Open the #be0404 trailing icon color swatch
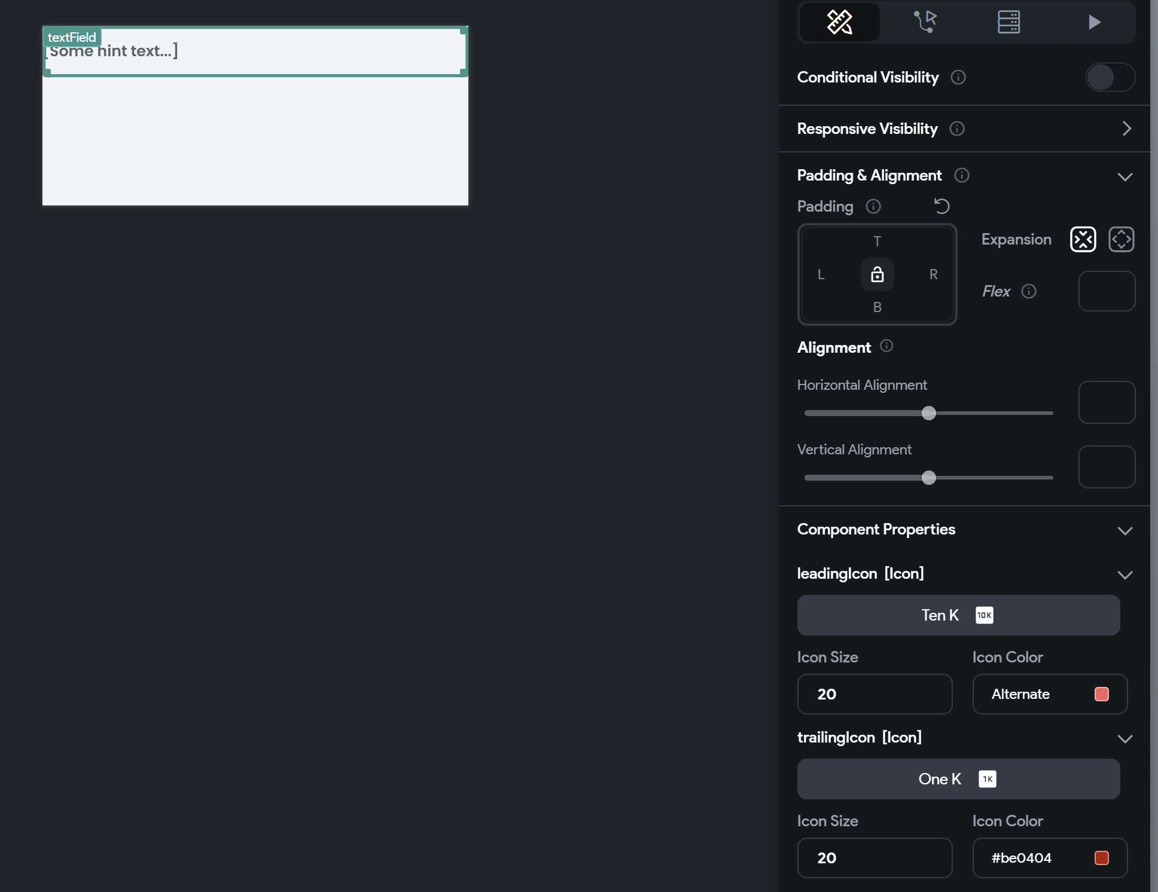 tap(1101, 857)
